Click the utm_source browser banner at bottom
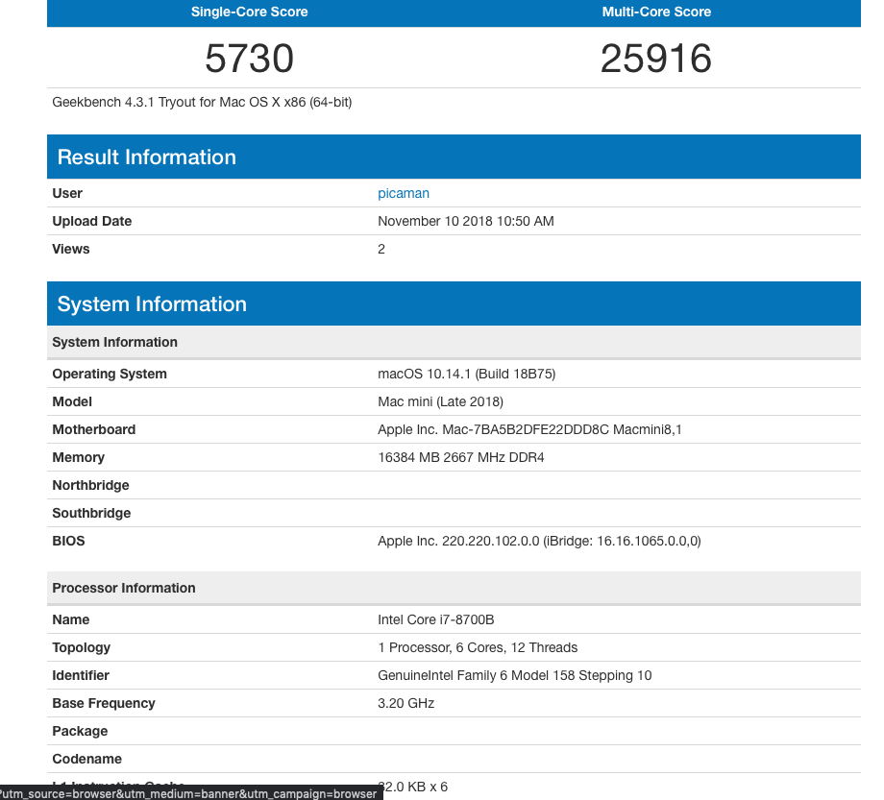This screenshot has height=800, width=884. click(191, 793)
